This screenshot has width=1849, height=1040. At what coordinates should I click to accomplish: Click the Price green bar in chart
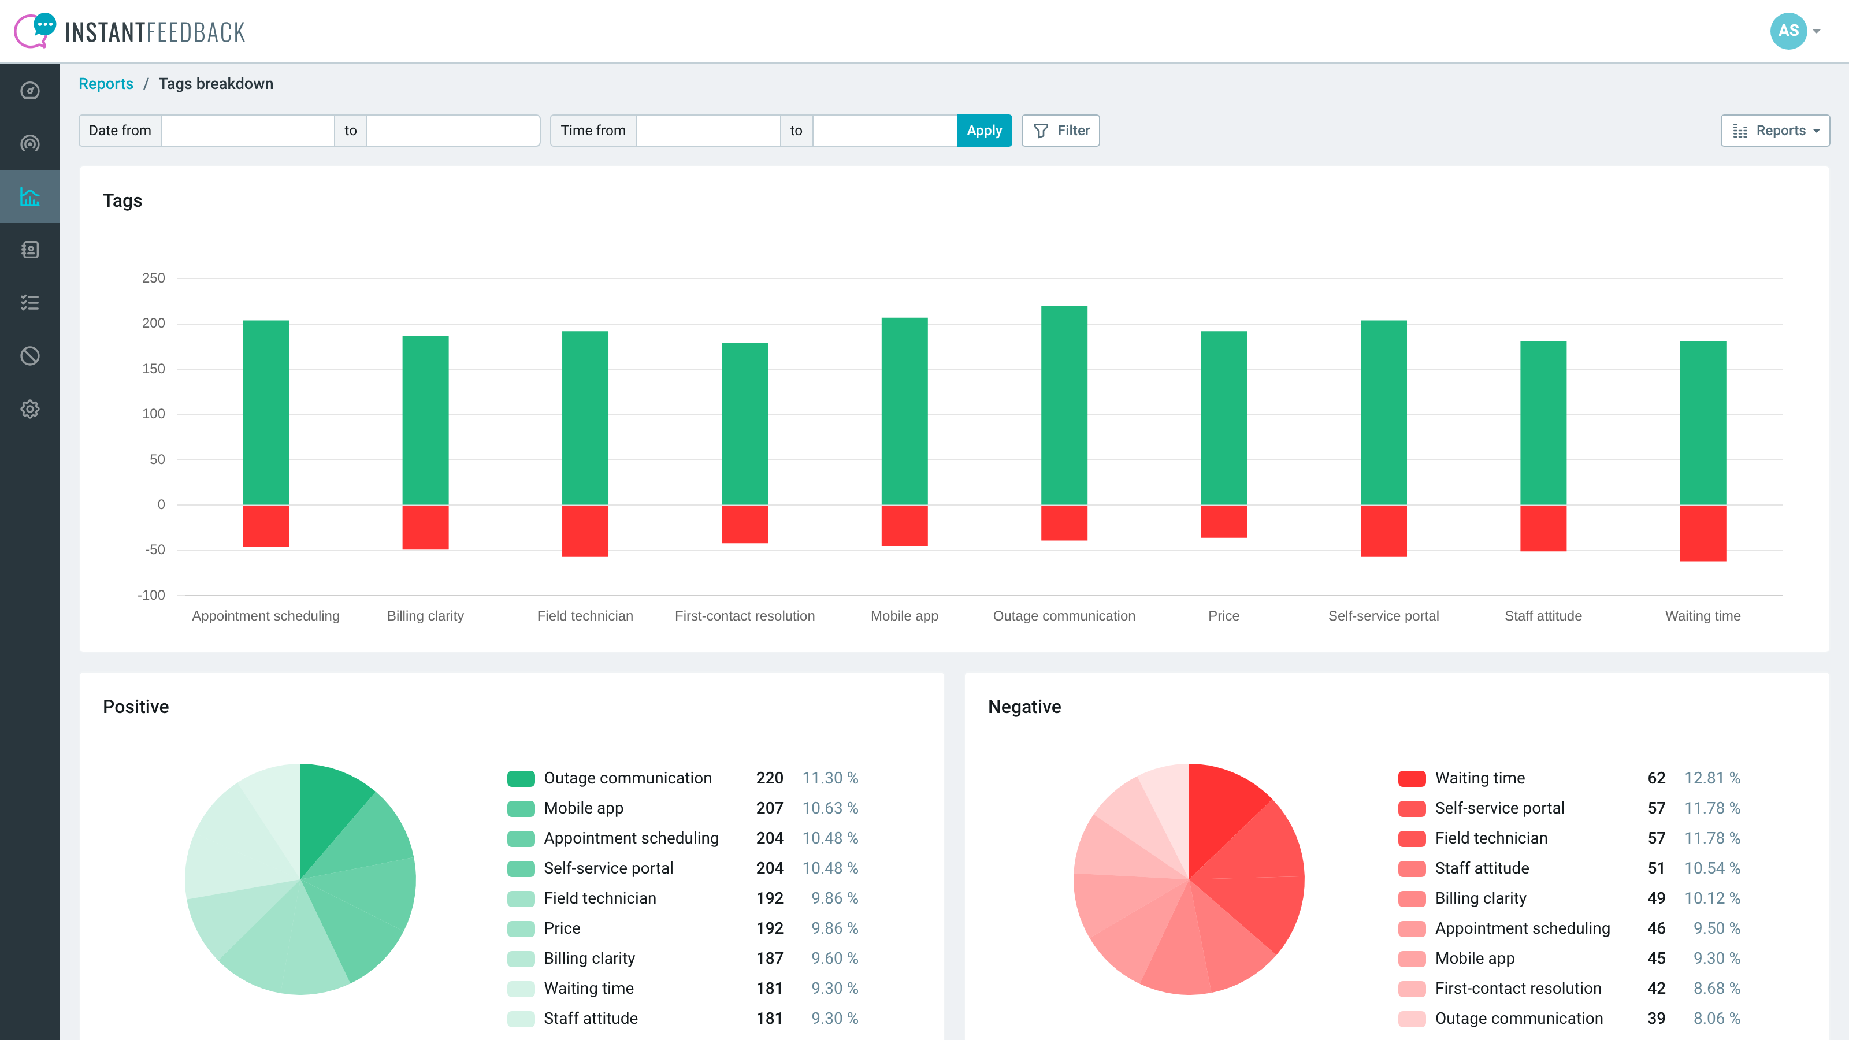1224,418
